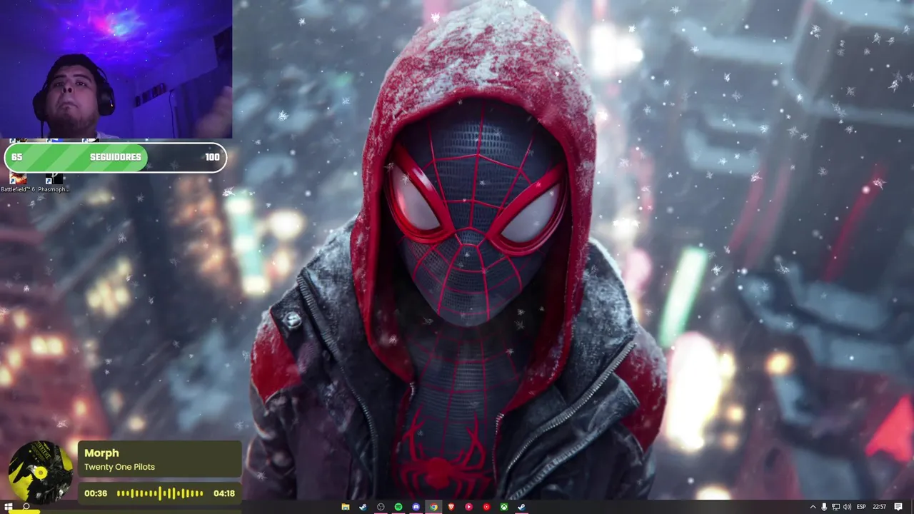Screen dimensions: 914x514
Task: Open the notification action center
Action: [898, 507]
